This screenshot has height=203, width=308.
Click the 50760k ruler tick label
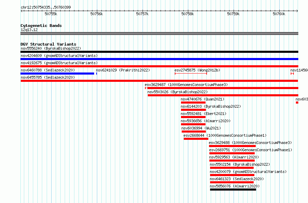point(279,14)
